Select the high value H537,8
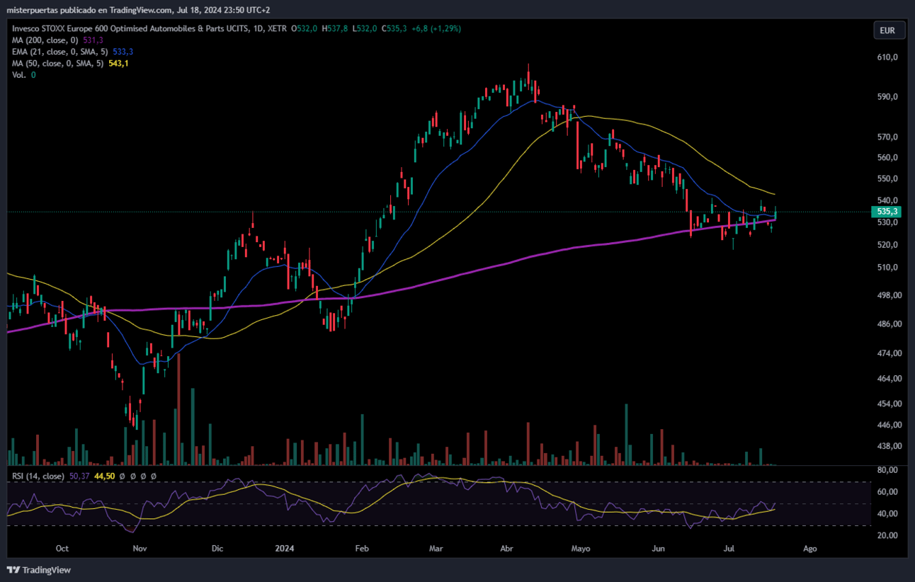915x582 pixels. 335,29
